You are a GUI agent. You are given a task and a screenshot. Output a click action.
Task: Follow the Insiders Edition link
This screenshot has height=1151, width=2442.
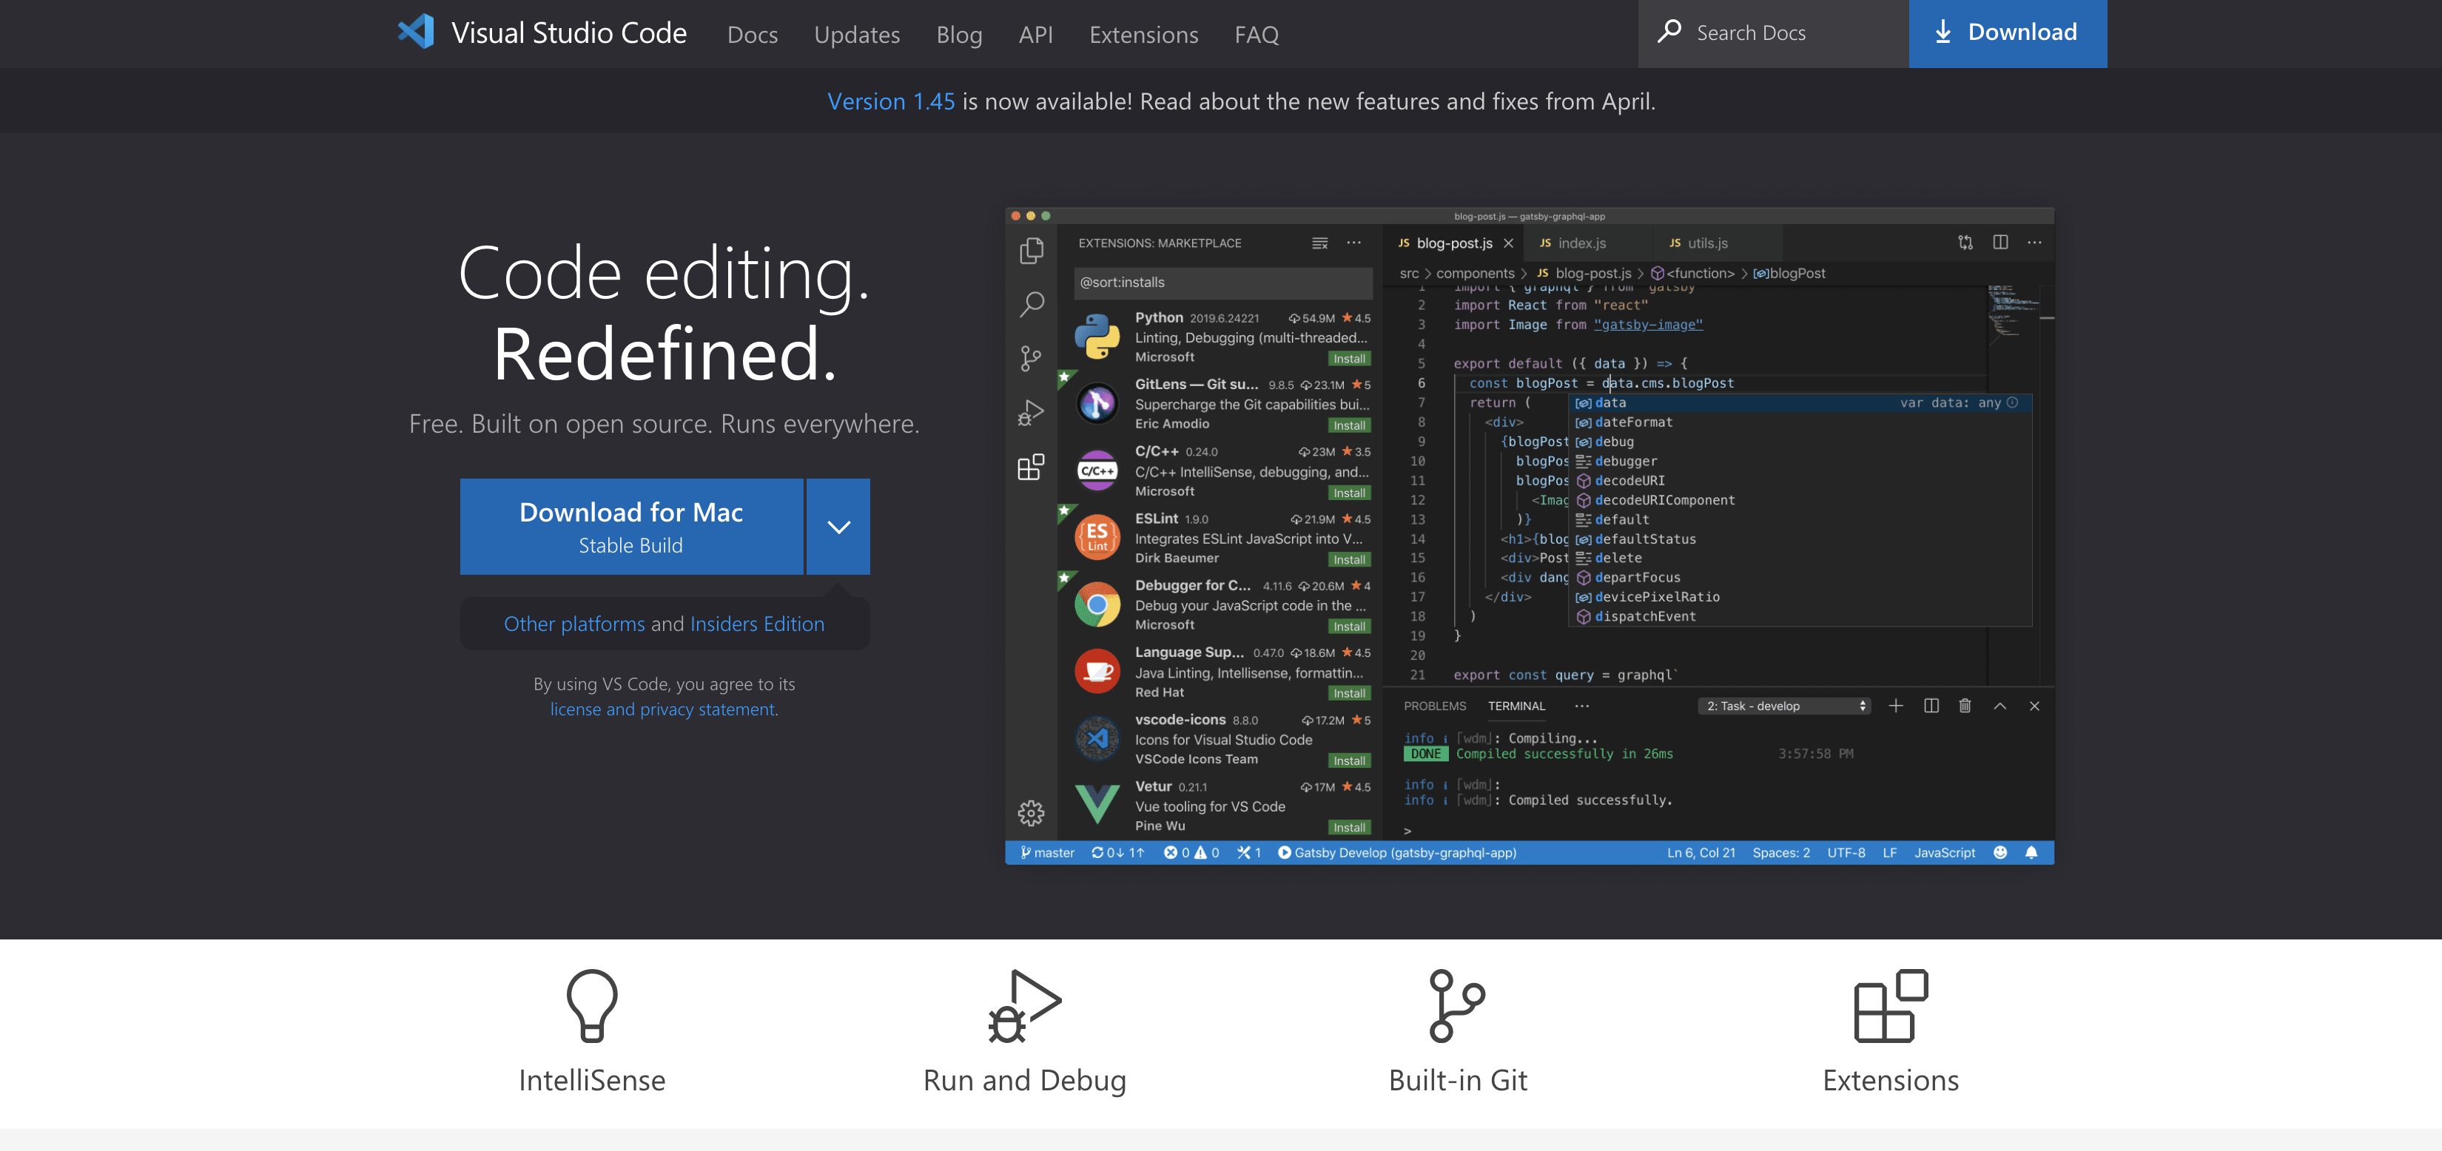756,624
